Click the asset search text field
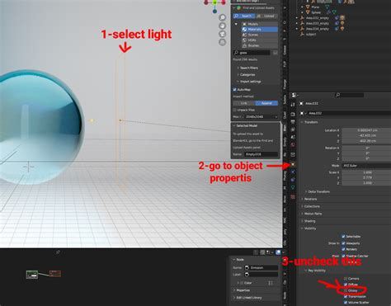 (252, 53)
